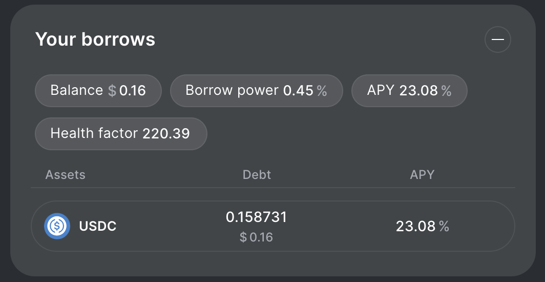Click the 0.16 USD value under debt
545x282 pixels.
(261, 237)
